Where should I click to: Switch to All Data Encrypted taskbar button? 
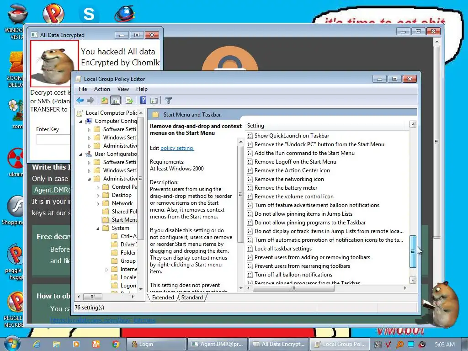click(278, 344)
